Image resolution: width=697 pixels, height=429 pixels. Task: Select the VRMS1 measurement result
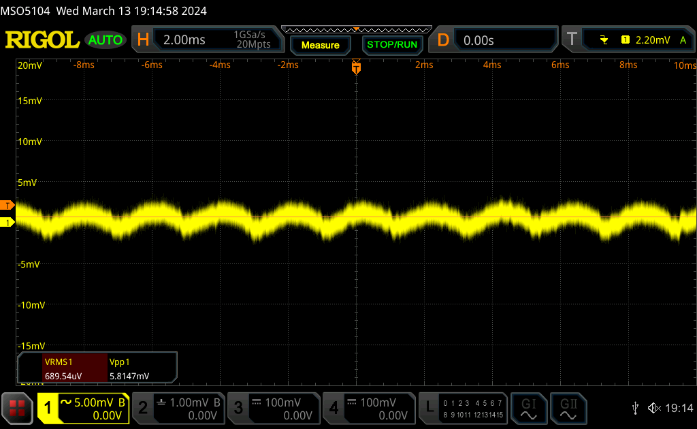(75, 368)
